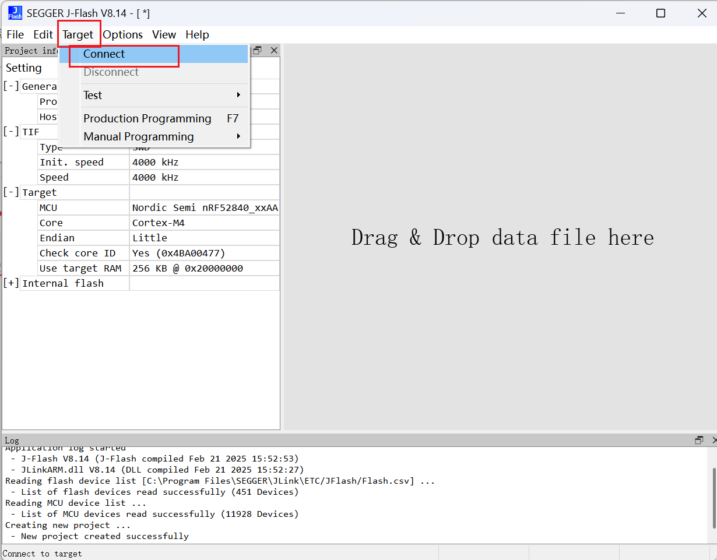Click the 'Reading MCU device list' log line

[x=76, y=503]
